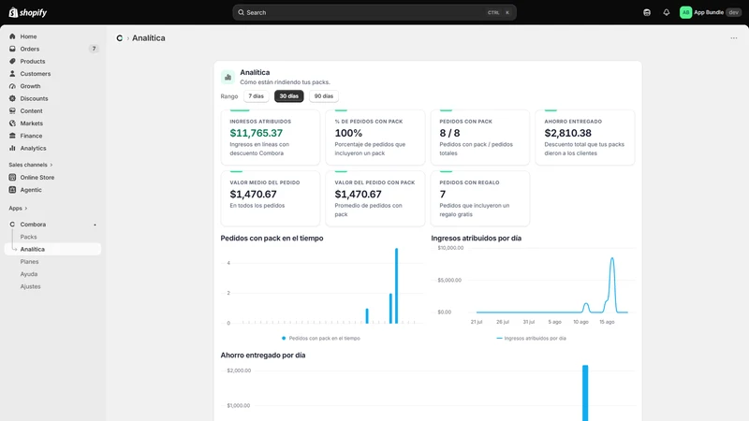Click the tallest bar in Pedidos chart

point(396,285)
